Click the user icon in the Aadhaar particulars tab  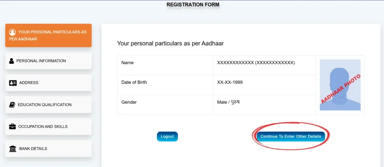pos(12,32)
